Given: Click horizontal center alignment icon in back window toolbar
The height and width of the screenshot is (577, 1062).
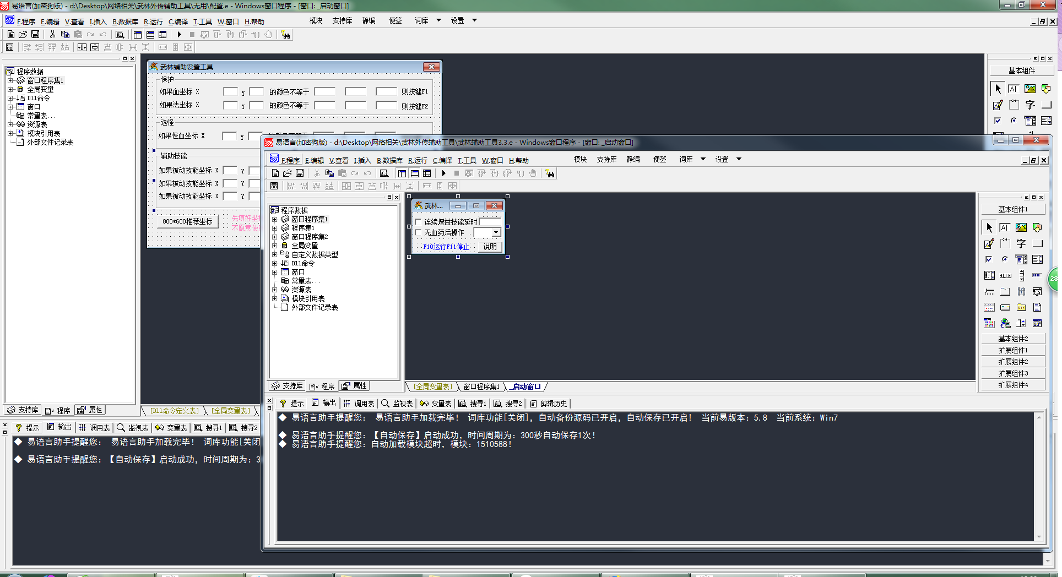Looking at the screenshot, I should point(82,47).
